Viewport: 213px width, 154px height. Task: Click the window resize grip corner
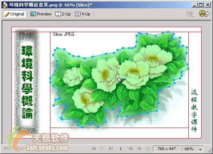point(209,150)
